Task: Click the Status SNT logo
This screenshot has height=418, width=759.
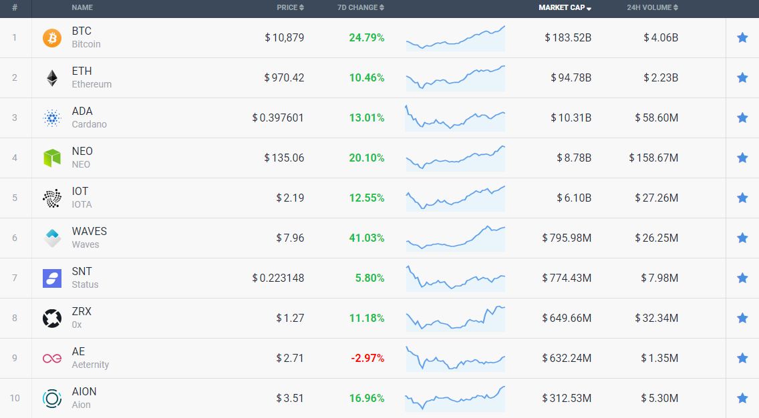Action: [x=52, y=278]
